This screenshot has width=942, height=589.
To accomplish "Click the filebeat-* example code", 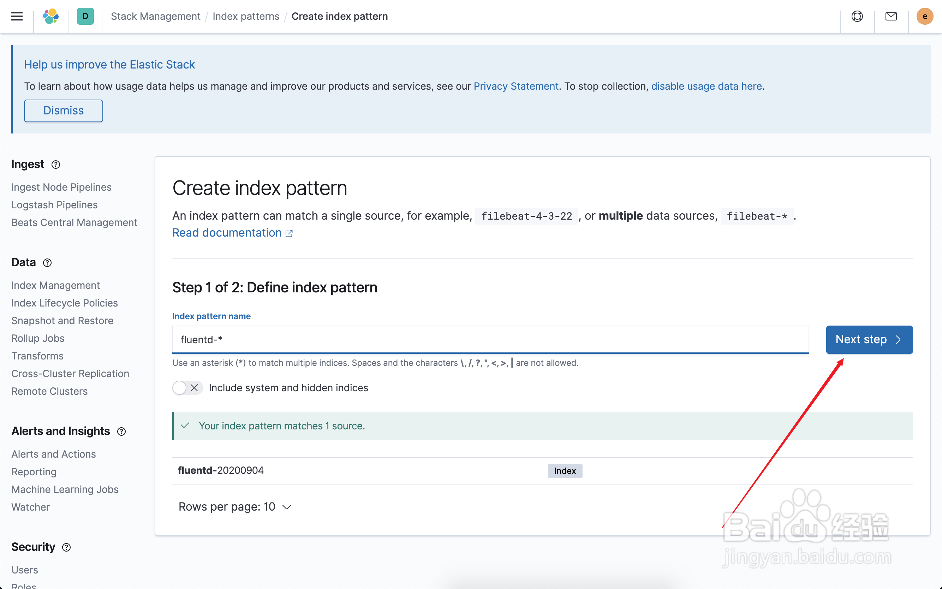I will click(757, 216).
